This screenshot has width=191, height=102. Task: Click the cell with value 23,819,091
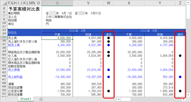point(94,70)
